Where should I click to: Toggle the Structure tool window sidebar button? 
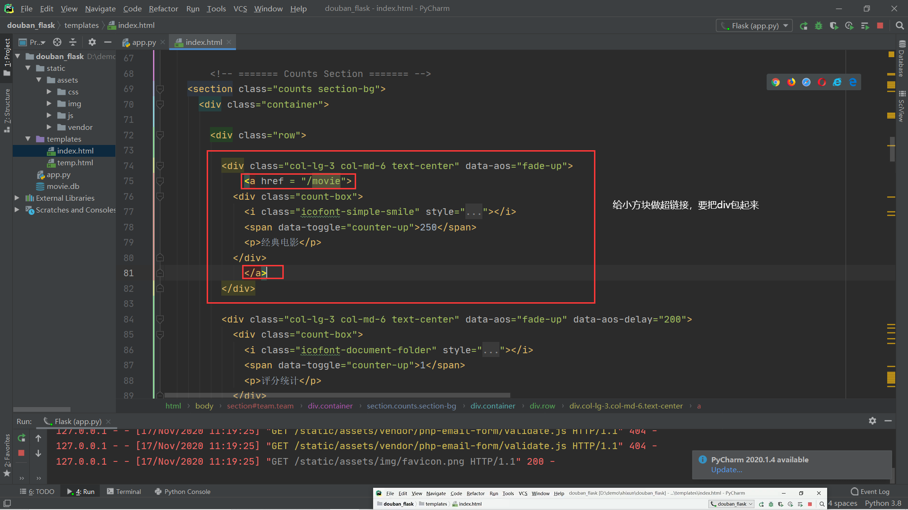click(7, 110)
